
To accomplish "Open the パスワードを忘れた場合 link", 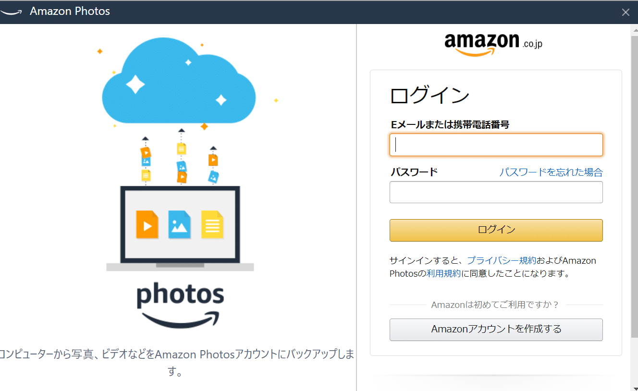I will 551,172.
